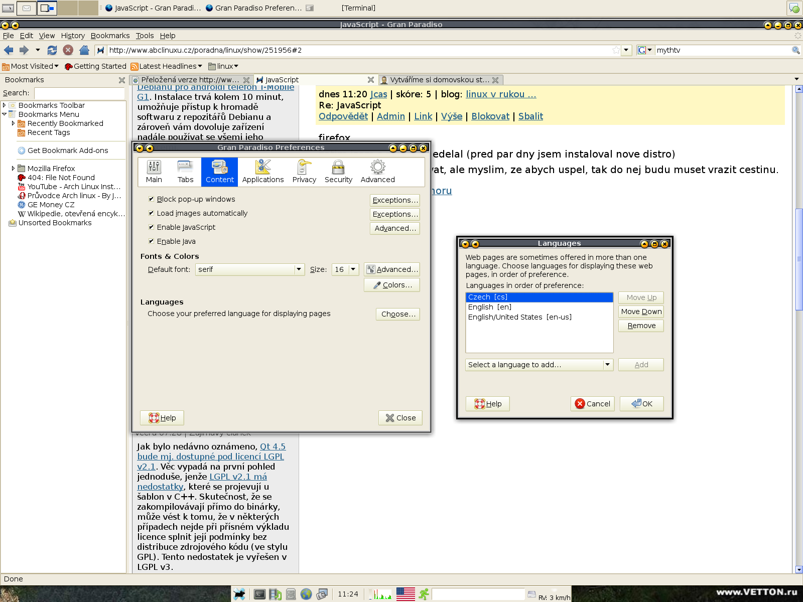Close the JavaScript tab
This screenshot has height=602, width=803.
coord(371,80)
